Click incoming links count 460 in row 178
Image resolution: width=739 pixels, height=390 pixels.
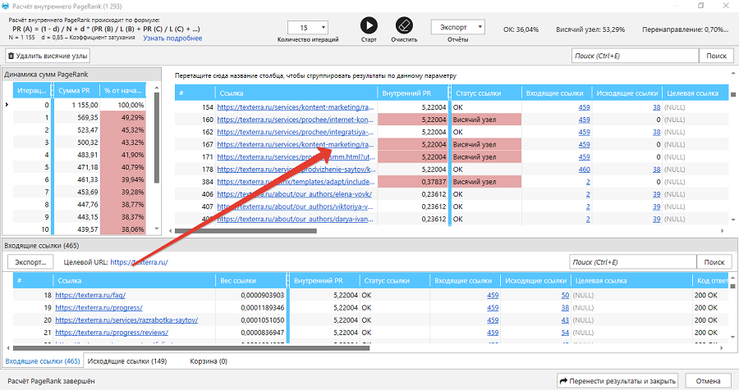click(x=584, y=170)
